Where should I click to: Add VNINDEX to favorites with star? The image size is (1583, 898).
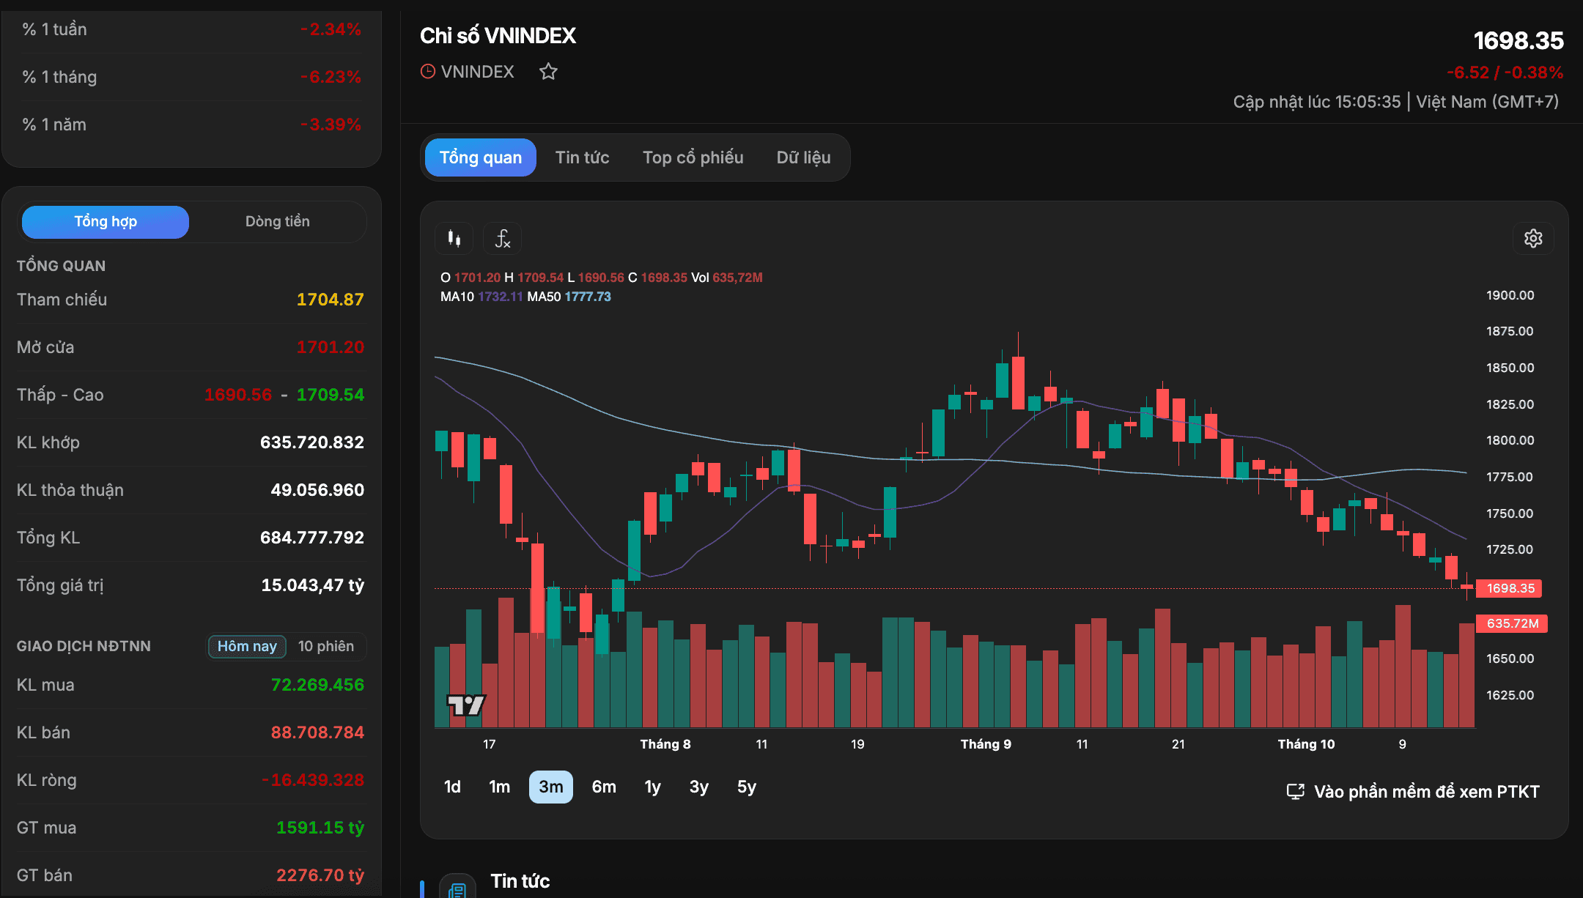(x=548, y=72)
